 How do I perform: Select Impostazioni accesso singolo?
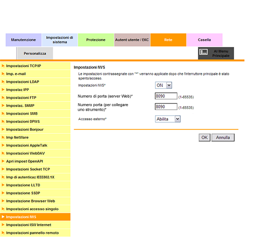[35, 209]
